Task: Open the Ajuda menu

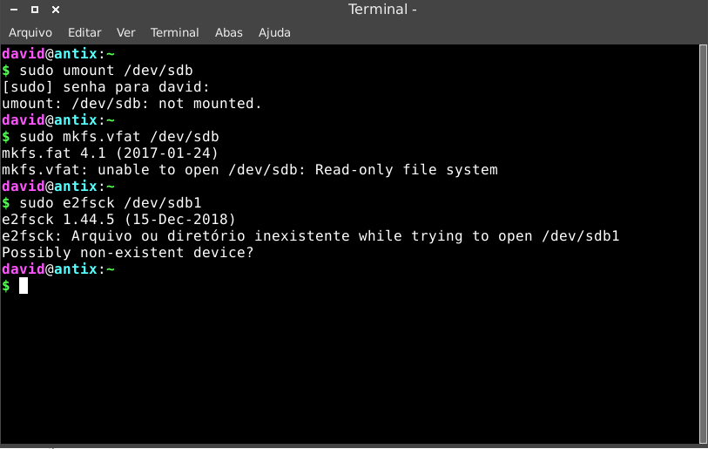Action: click(274, 32)
